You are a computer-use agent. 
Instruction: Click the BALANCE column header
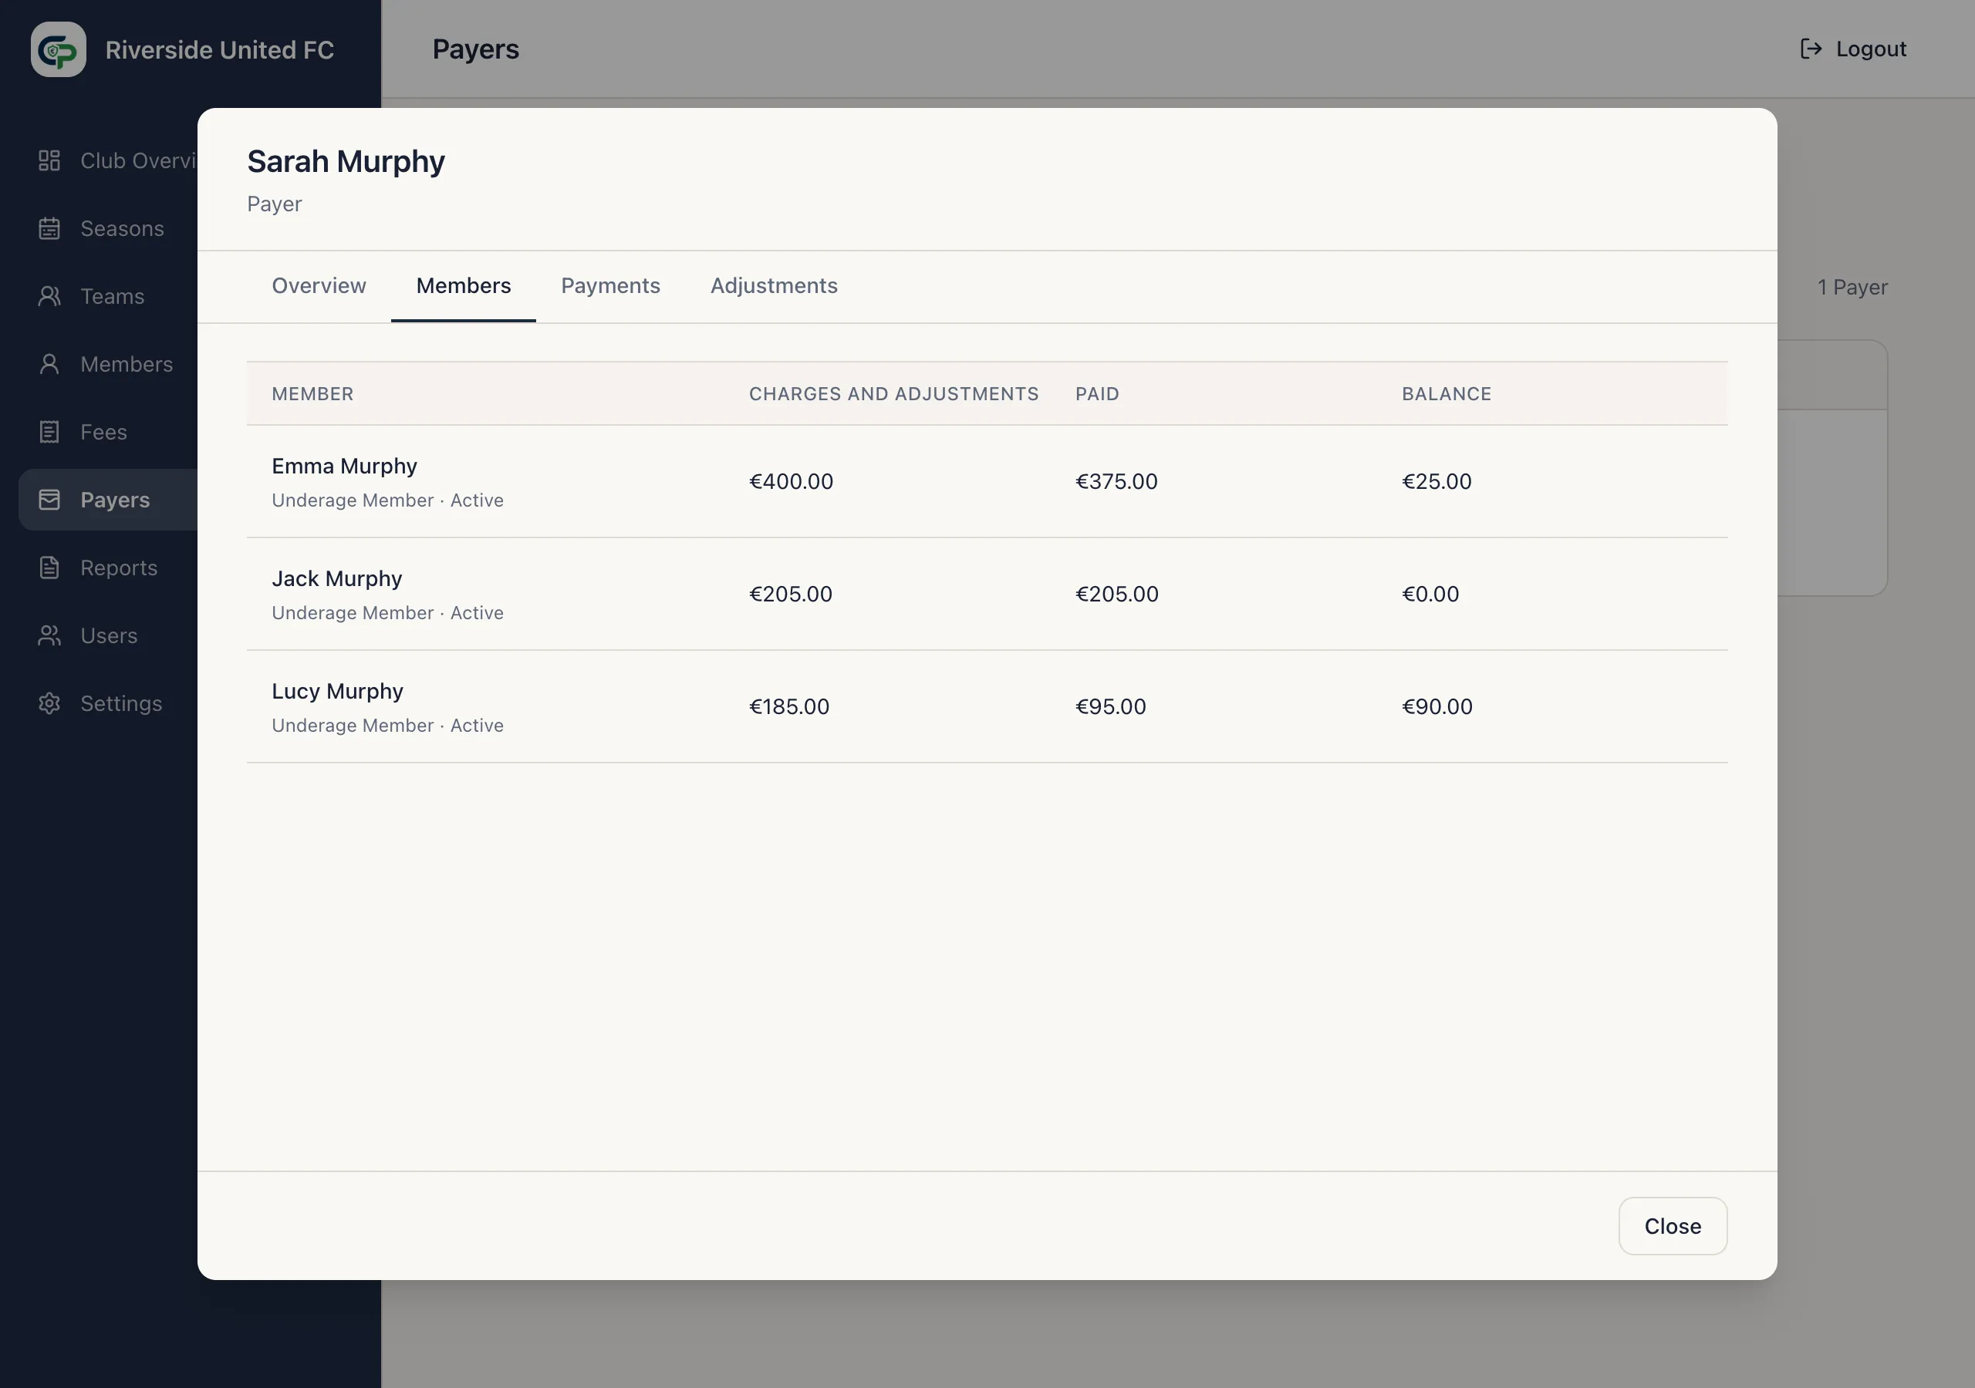(1446, 394)
